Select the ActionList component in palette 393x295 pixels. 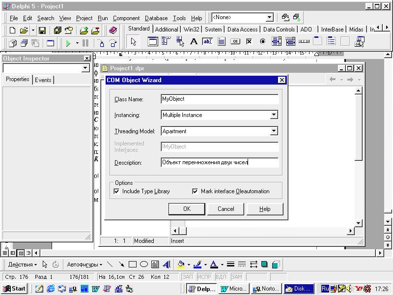point(360,41)
